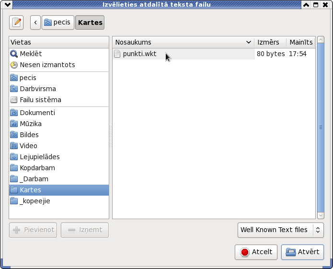Click the file list vertical scrollbar
The height and width of the screenshot is (269, 333).
pos(321,128)
